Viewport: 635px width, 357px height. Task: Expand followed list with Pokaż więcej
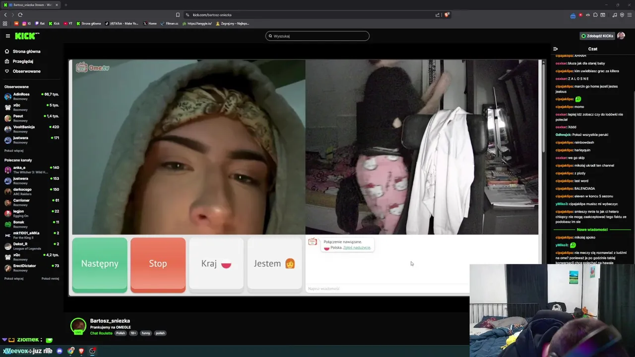point(14,150)
